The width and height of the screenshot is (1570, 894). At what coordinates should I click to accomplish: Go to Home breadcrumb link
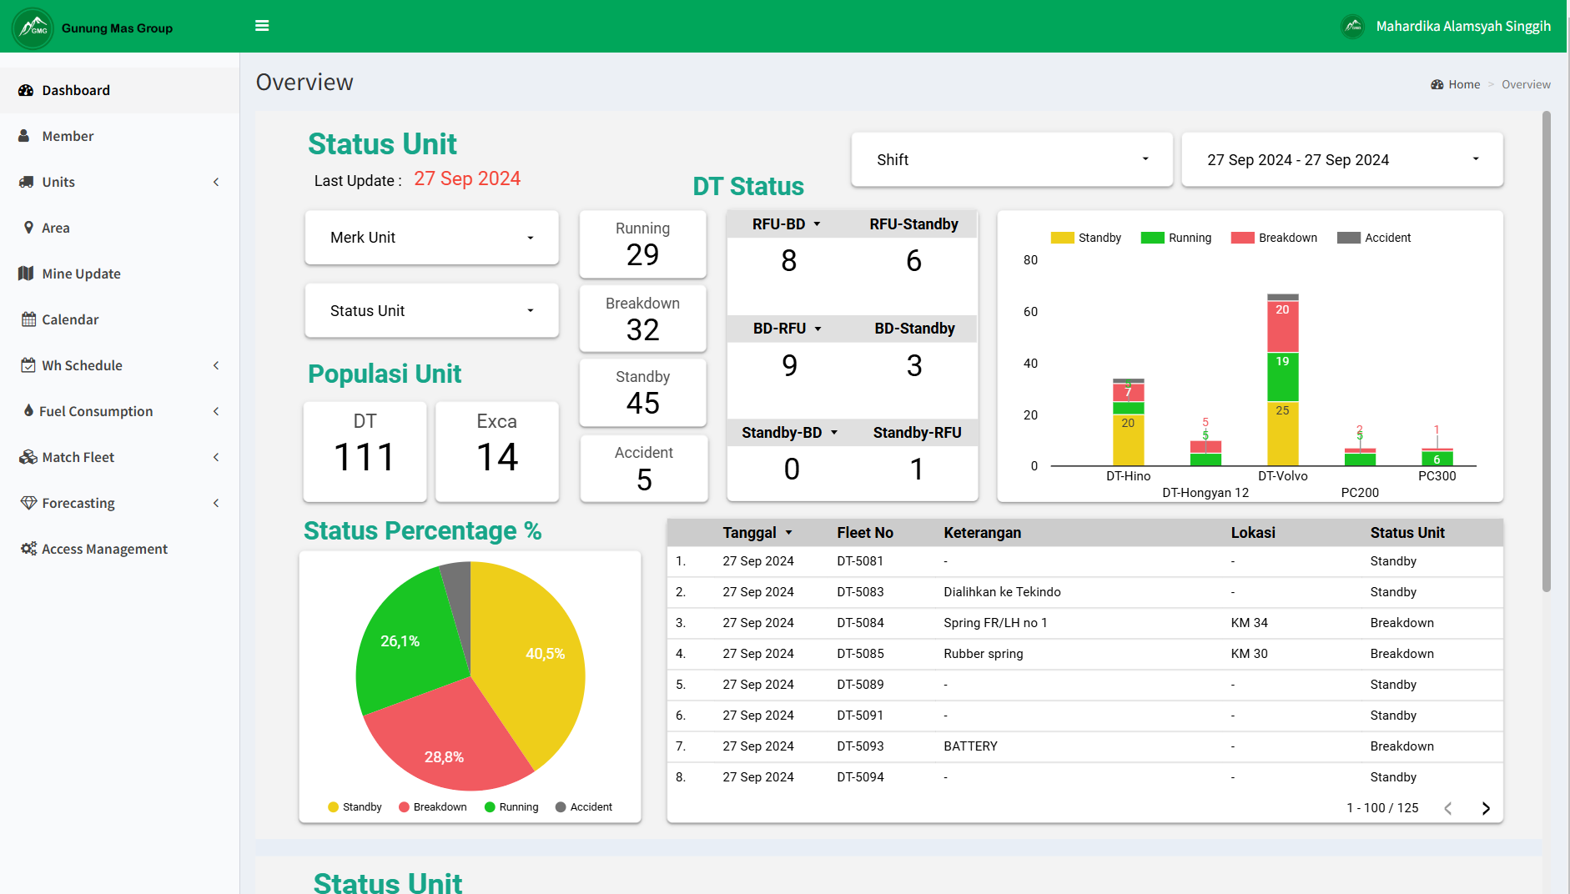[1463, 84]
